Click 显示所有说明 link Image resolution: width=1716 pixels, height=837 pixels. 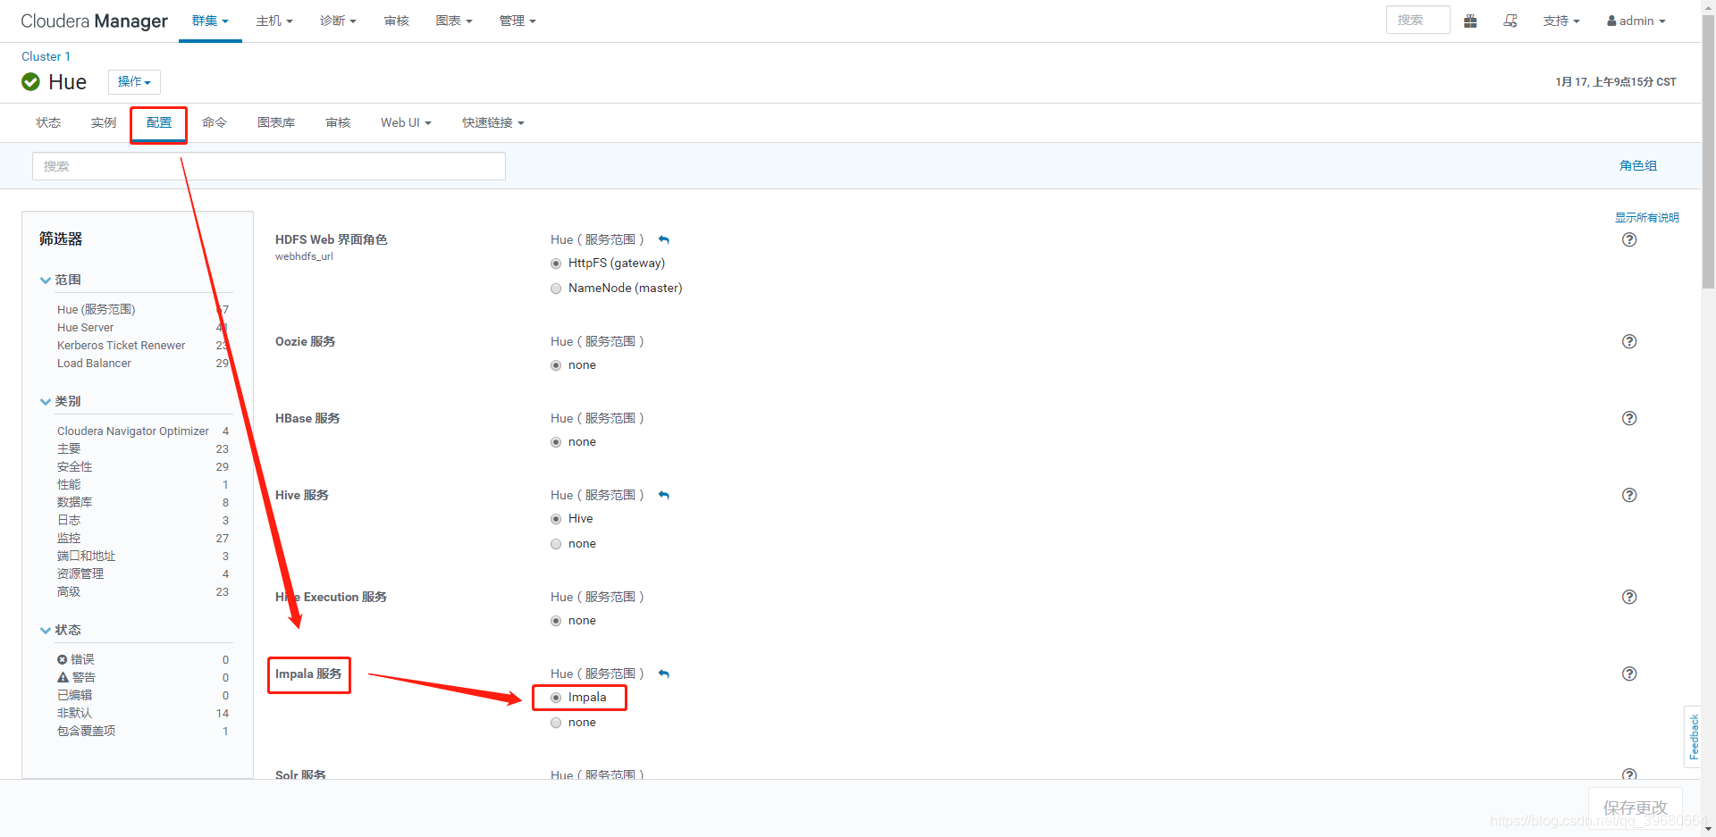(1646, 217)
